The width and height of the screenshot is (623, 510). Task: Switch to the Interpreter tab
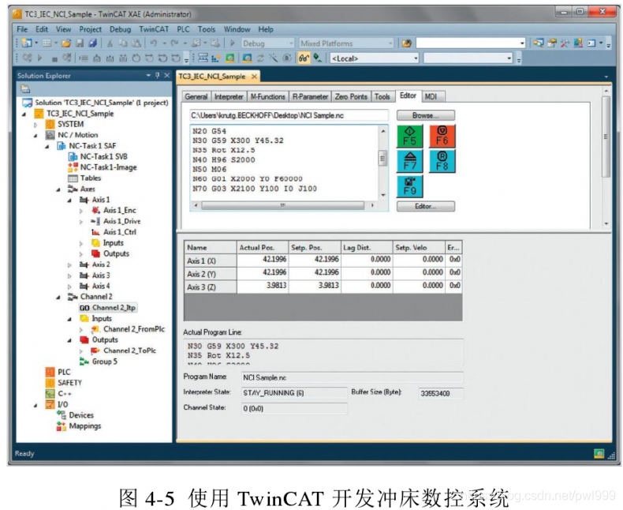pyautogui.click(x=229, y=96)
